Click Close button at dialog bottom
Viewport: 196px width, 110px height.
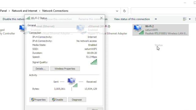point(95,109)
